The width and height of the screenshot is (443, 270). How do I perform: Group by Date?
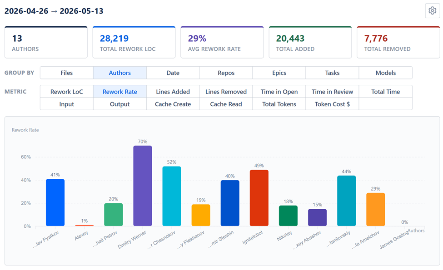tap(173, 73)
